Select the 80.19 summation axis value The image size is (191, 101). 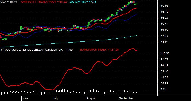pos(165,66)
